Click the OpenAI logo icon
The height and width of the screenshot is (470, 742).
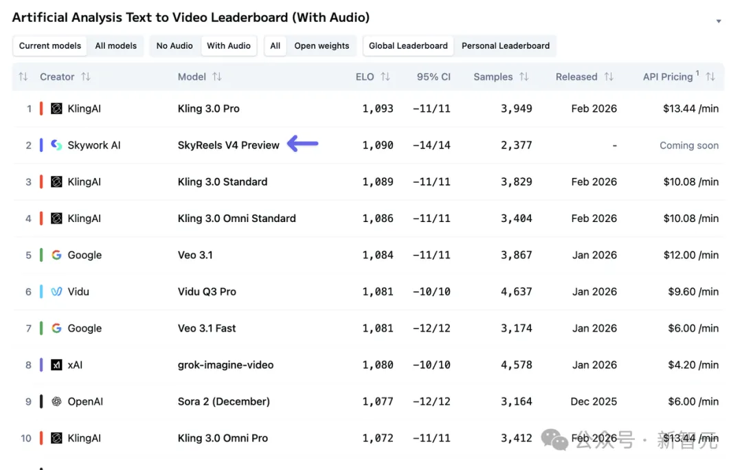click(x=56, y=401)
